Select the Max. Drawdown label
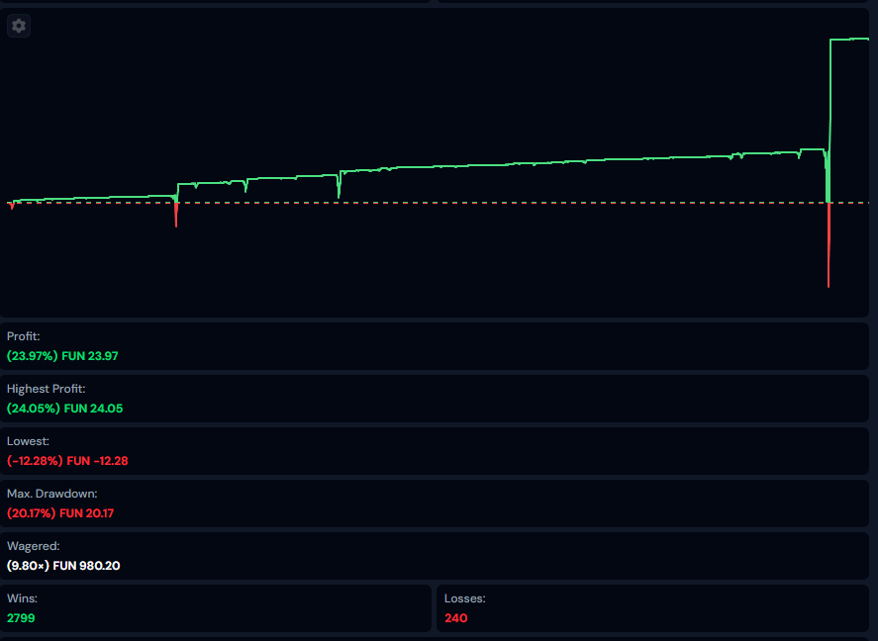 pos(52,493)
